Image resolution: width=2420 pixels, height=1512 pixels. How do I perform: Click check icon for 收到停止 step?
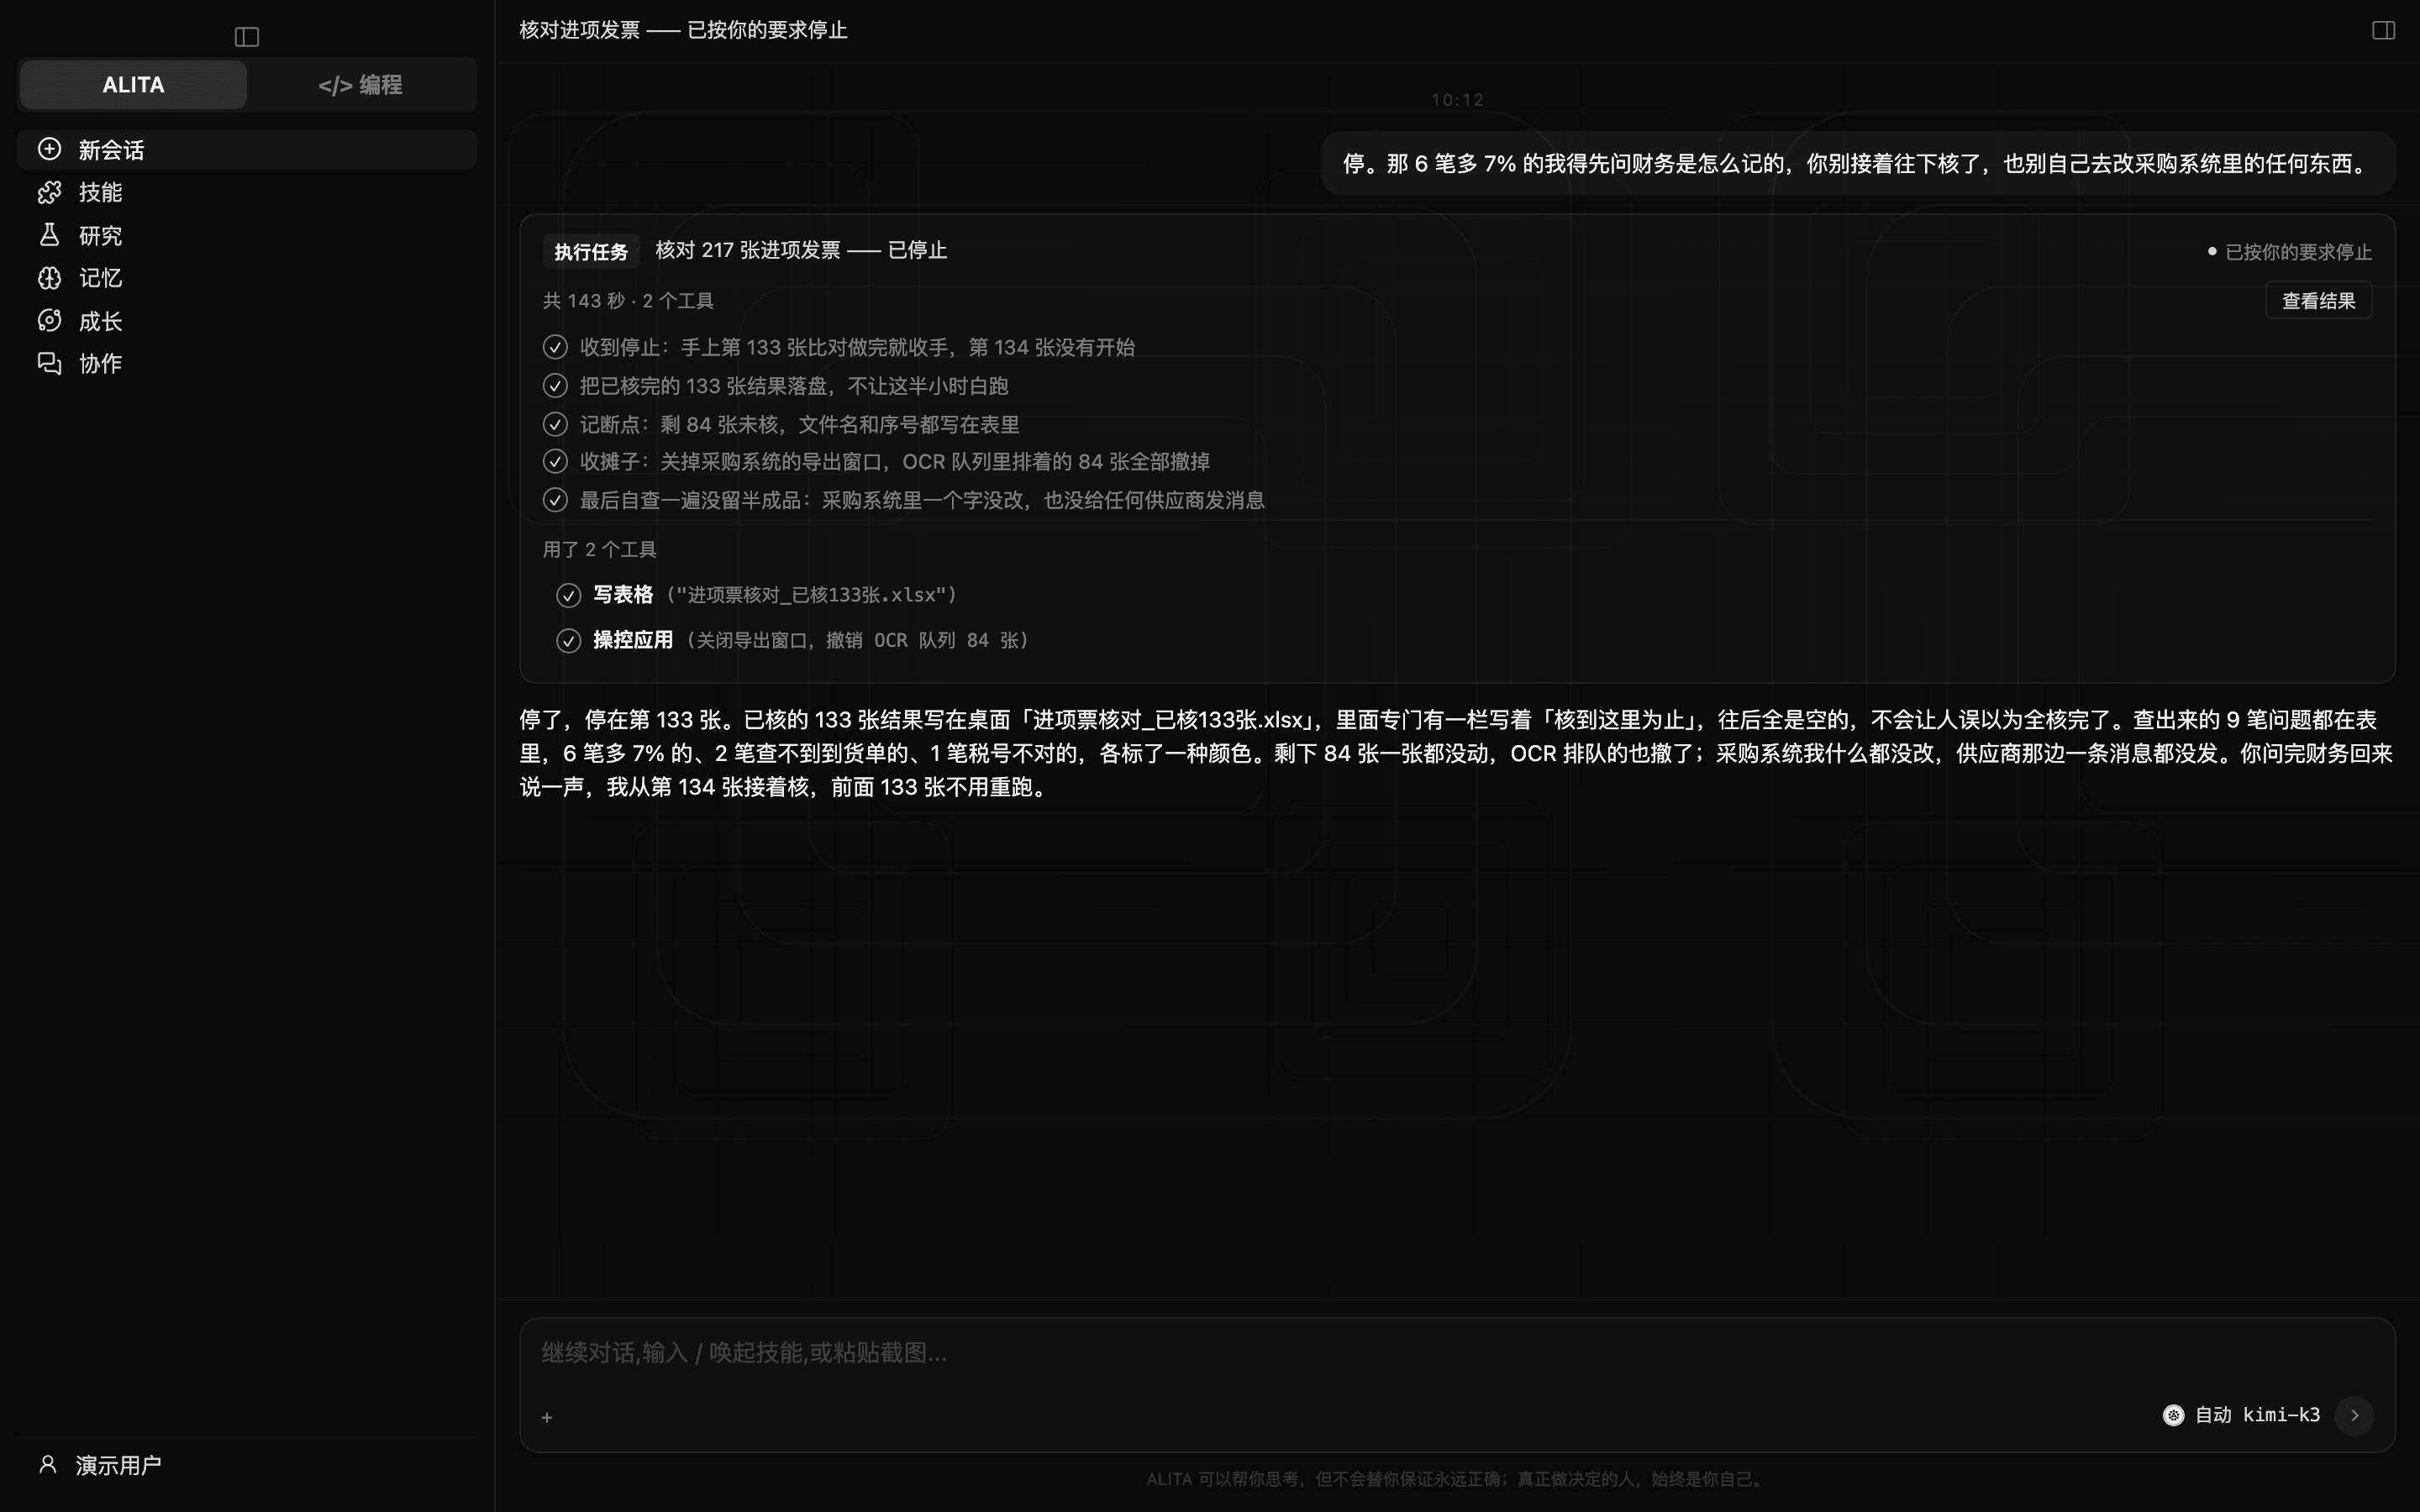(555, 347)
